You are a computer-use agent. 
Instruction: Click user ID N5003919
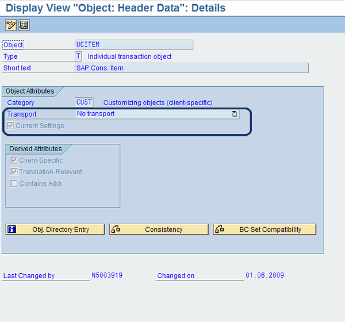(x=107, y=275)
